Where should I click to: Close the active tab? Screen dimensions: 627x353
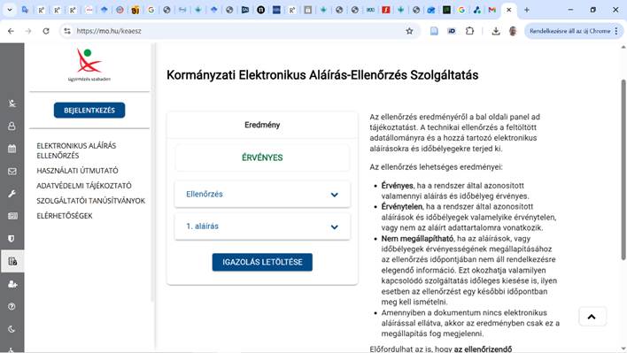point(508,10)
